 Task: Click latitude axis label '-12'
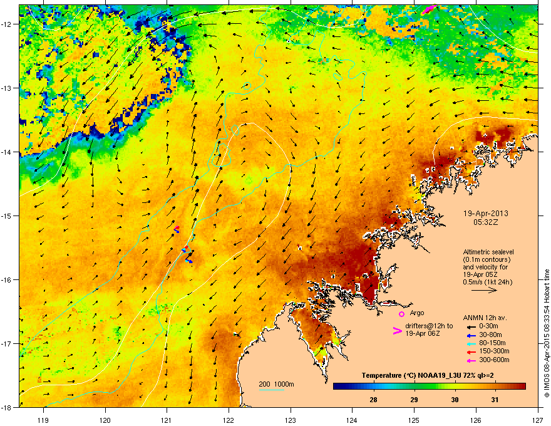(6, 24)
